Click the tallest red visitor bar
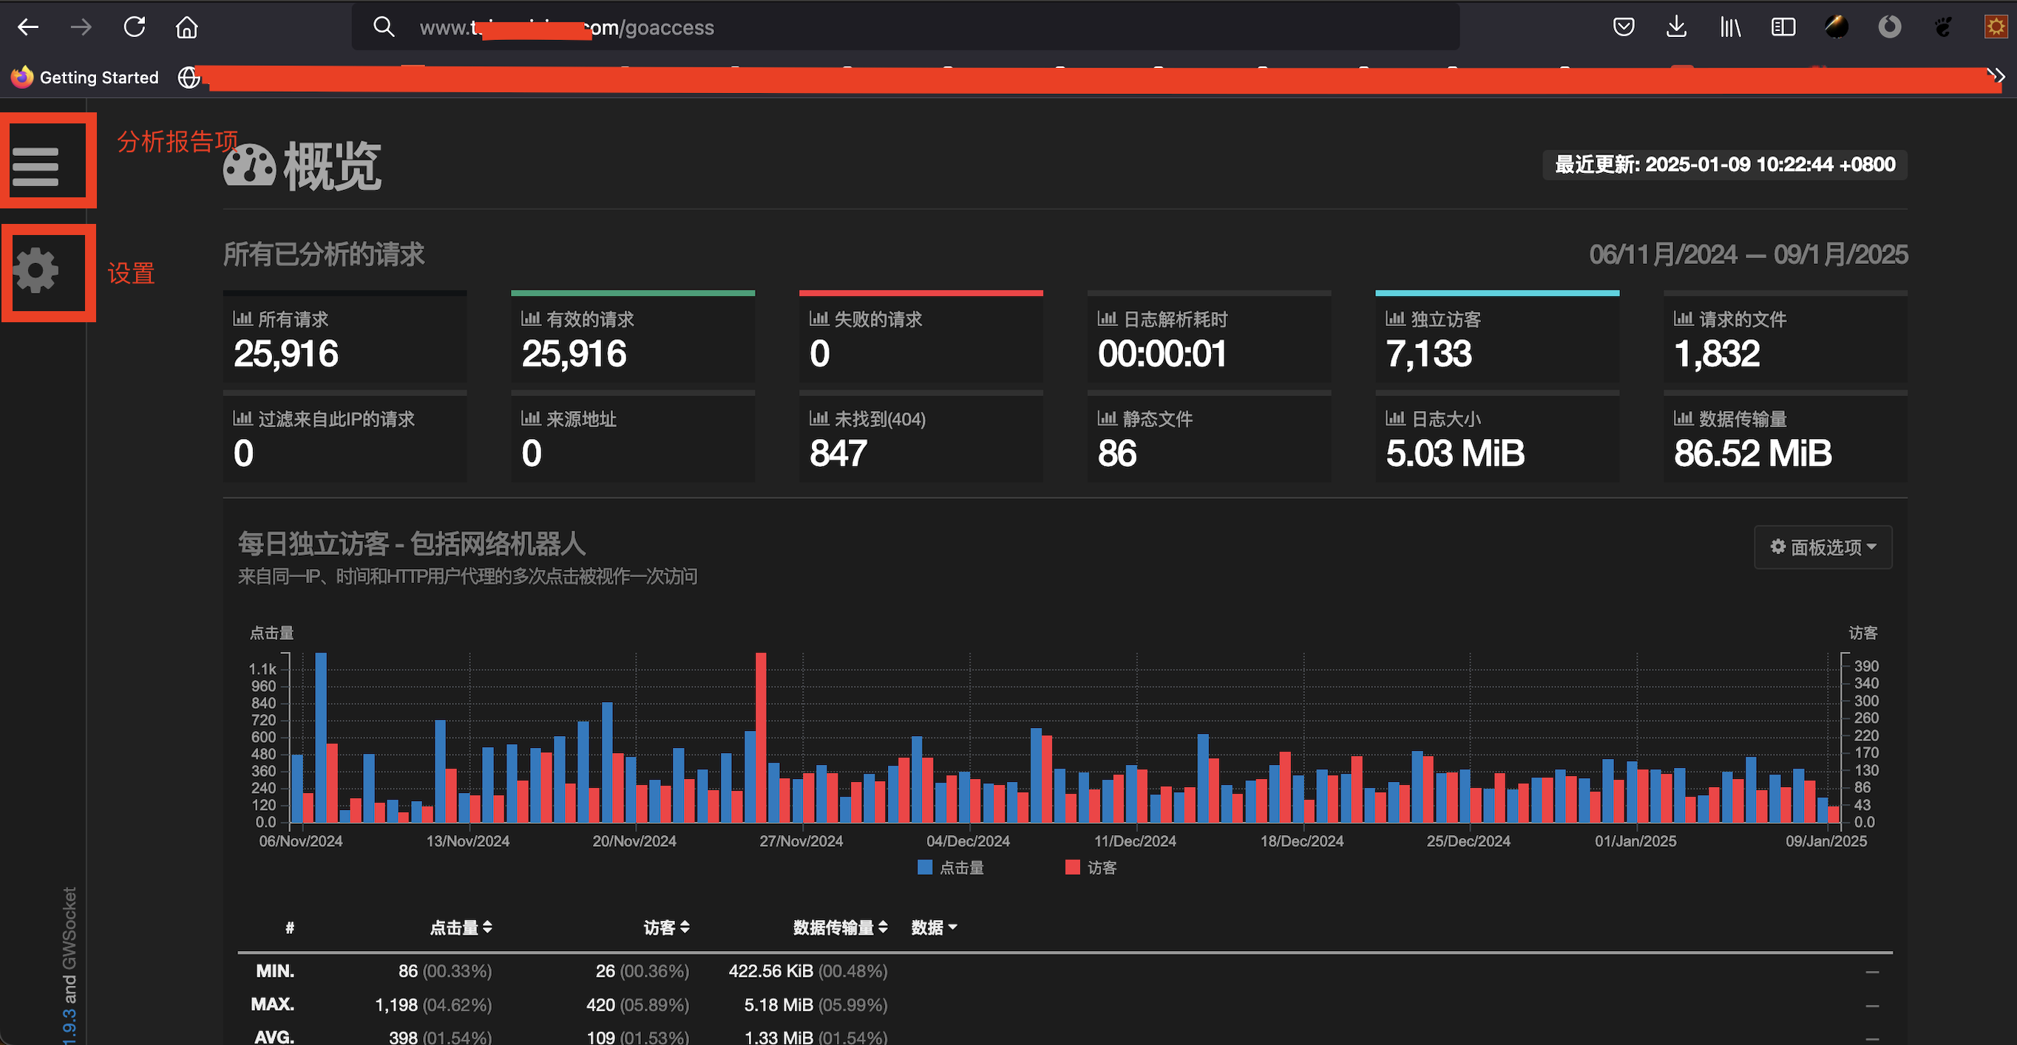The width and height of the screenshot is (2017, 1045). pos(761,738)
